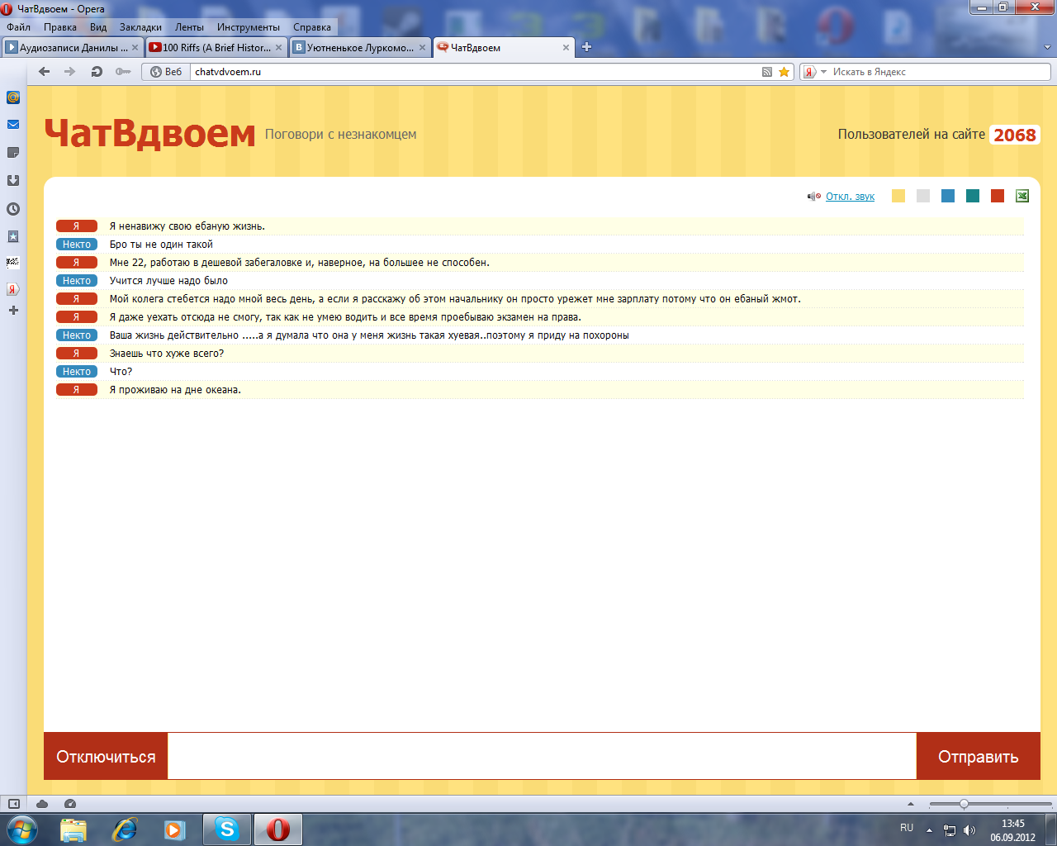Select the teal theme color swatch
Screen dimensions: 1057x846
click(x=973, y=196)
